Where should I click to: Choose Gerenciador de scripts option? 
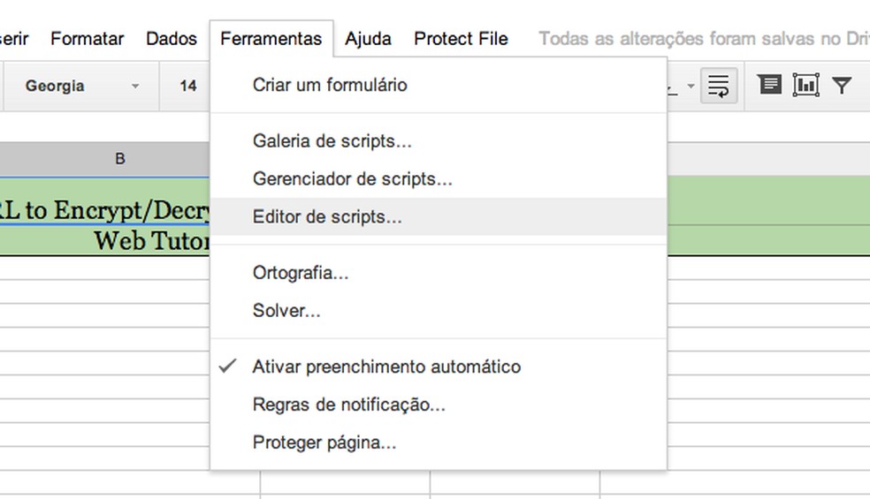pos(352,179)
